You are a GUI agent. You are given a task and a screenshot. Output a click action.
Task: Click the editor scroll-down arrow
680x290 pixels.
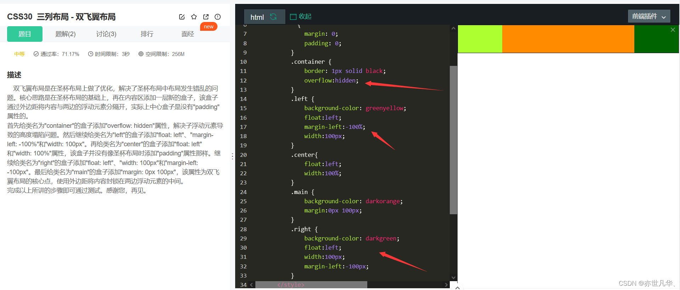point(453,278)
